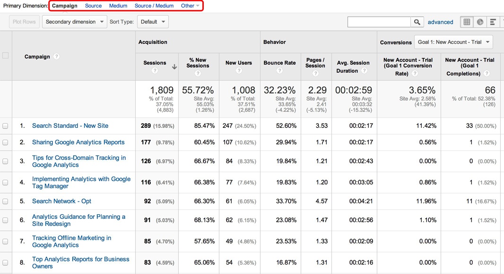Open the Sharing Google Analytics Reports campaign

78,142
